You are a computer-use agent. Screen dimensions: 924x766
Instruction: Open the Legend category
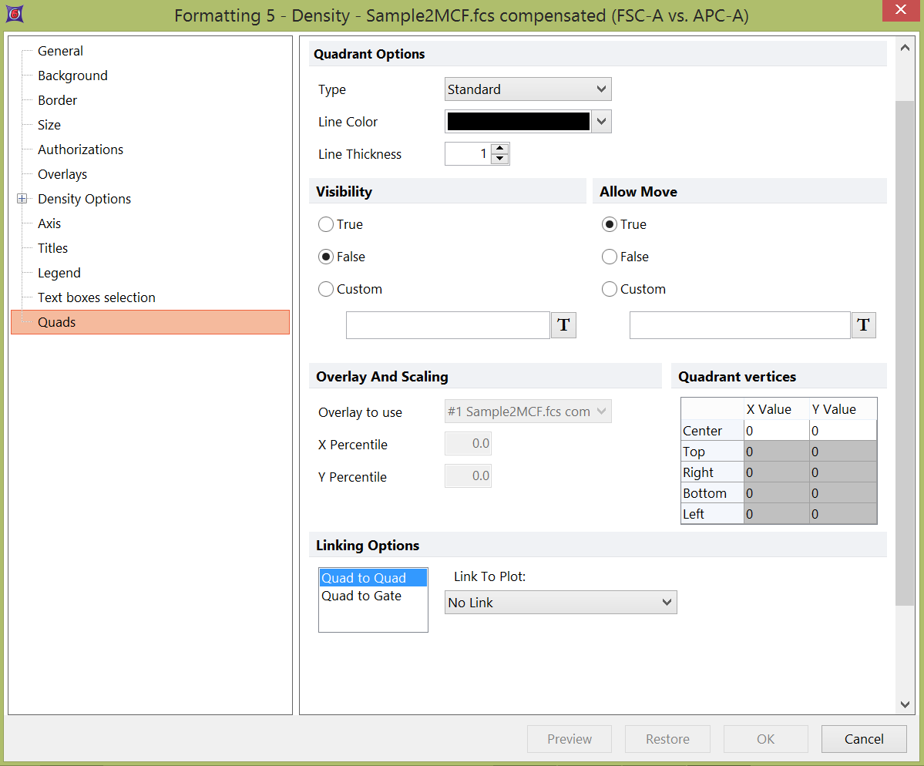(59, 273)
